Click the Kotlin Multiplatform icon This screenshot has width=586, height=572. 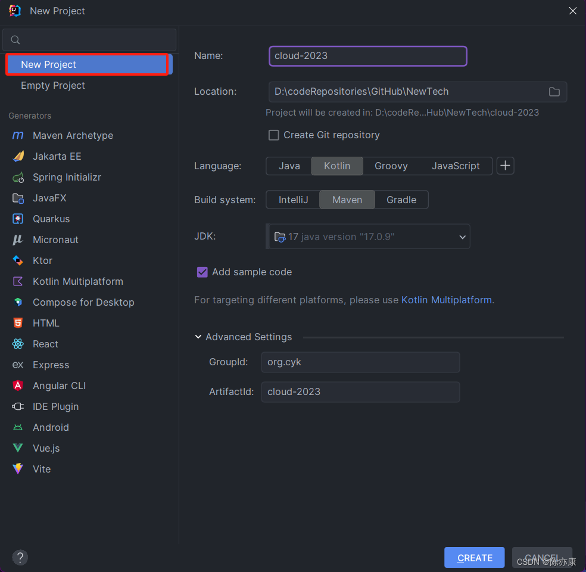point(18,281)
